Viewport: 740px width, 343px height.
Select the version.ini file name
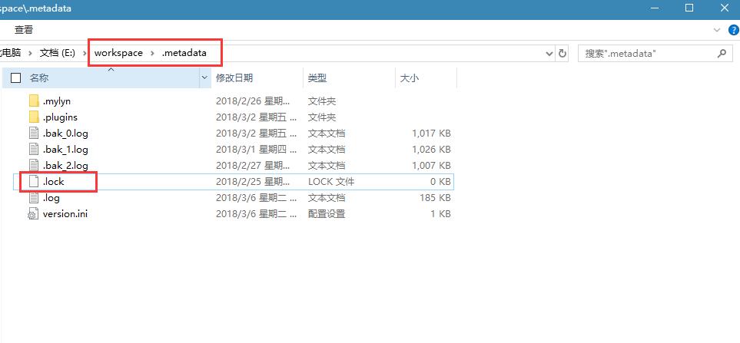point(65,214)
